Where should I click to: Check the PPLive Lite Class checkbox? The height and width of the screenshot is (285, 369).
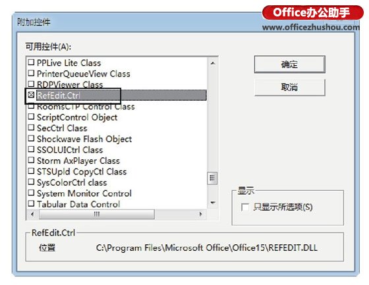pyautogui.click(x=31, y=63)
